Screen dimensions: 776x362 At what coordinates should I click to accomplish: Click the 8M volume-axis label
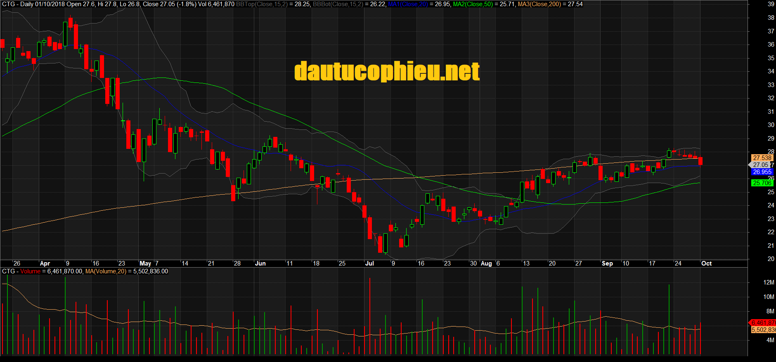click(x=770, y=311)
